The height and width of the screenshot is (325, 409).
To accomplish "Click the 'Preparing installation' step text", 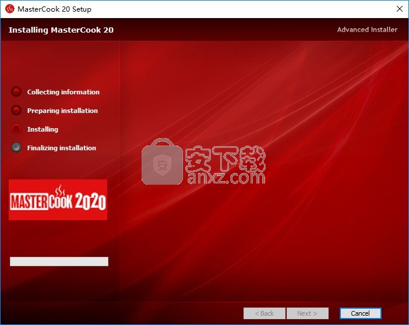I will [x=62, y=111].
